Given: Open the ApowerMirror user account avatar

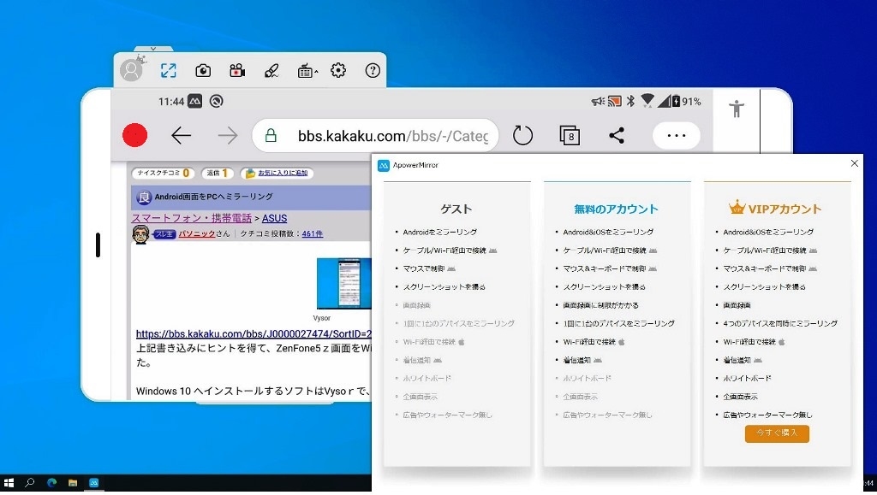Looking at the screenshot, I should pos(131,70).
